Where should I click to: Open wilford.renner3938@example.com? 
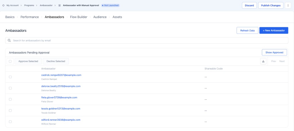[61, 120]
